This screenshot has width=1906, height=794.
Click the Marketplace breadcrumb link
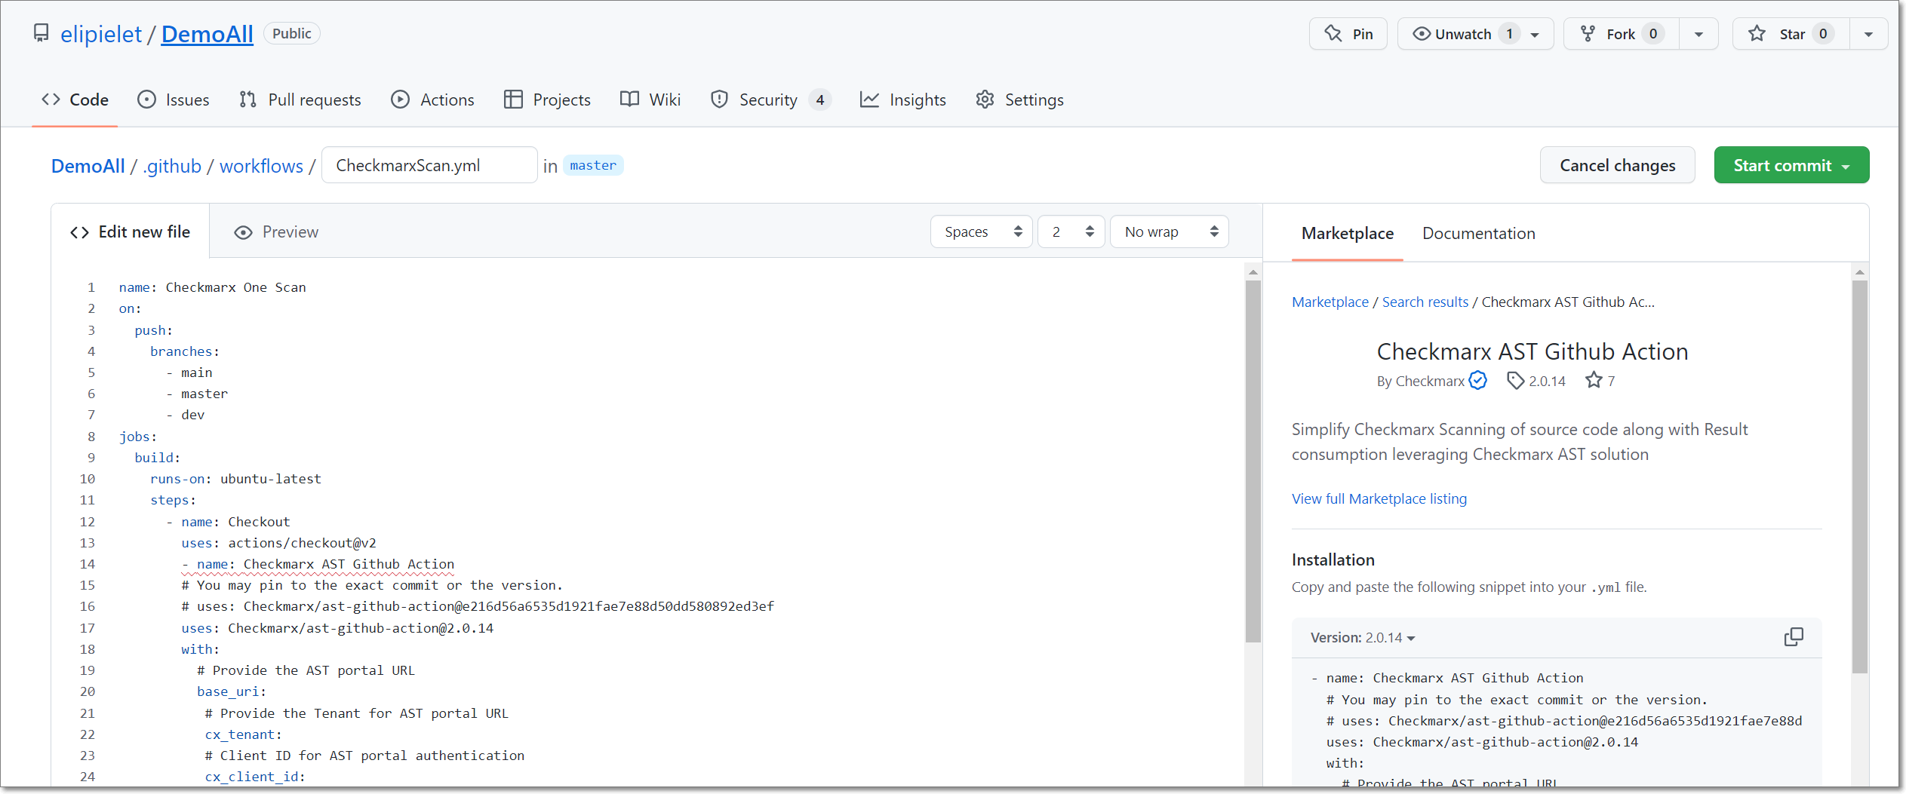click(x=1330, y=302)
